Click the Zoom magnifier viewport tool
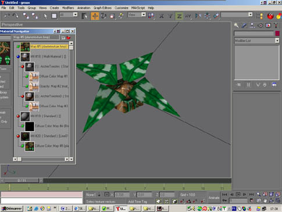This screenshot has height=212, width=282. click(258, 194)
